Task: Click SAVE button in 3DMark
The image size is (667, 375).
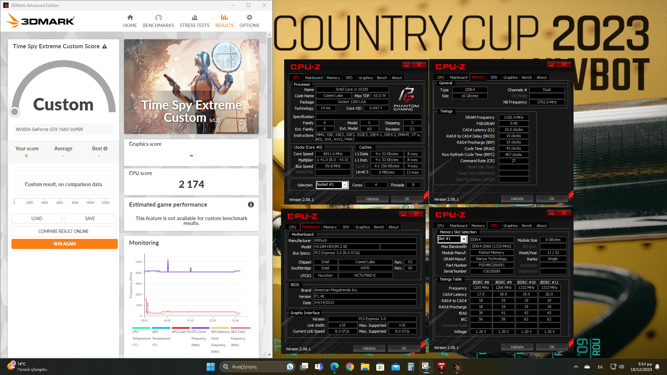Action: click(90, 218)
